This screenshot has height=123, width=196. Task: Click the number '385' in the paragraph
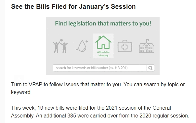tap(72, 116)
